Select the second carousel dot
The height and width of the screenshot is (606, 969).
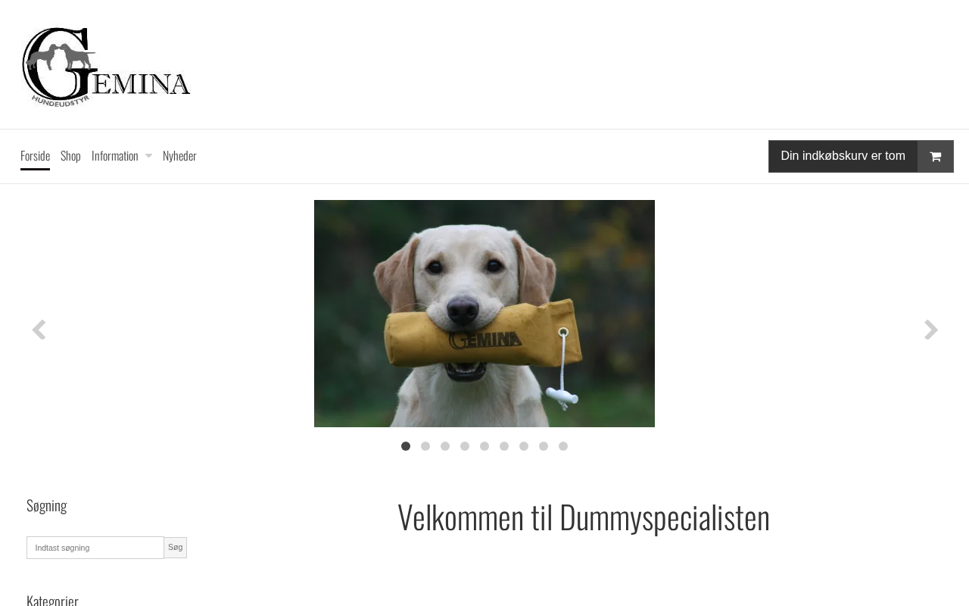(425, 446)
